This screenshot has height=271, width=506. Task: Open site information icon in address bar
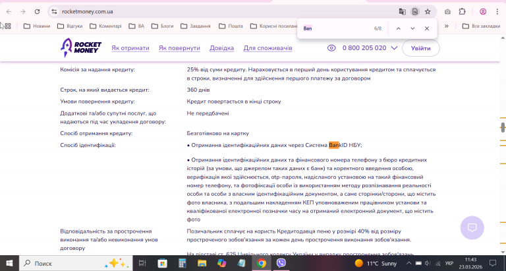(x=54, y=12)
